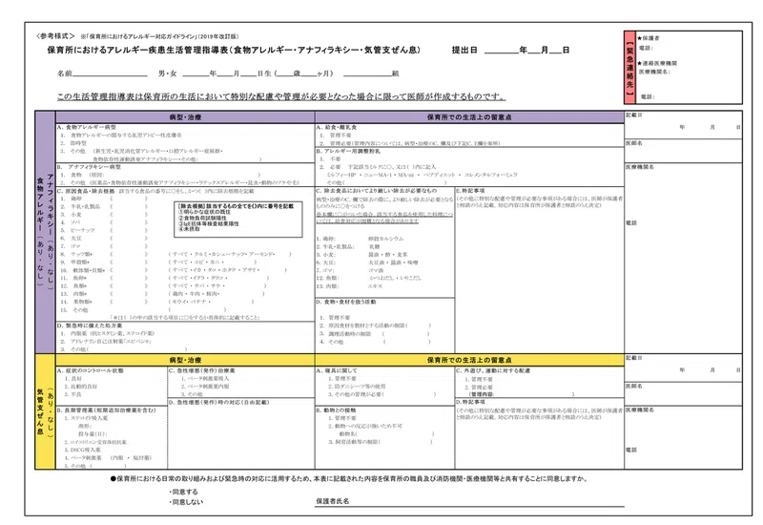Click heading C. 外遊び、運動に対する配慮
This screenshot has height=525, width=763.
click(493, 370)
